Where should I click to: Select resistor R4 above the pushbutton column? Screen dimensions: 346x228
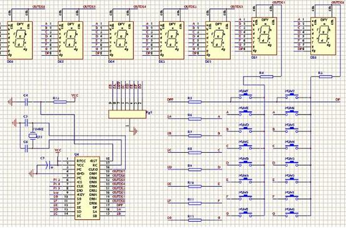click(267, 76)
